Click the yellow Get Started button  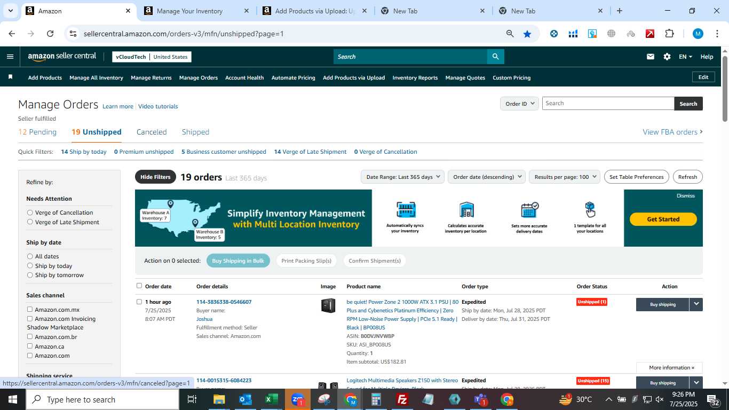point(663,219)
